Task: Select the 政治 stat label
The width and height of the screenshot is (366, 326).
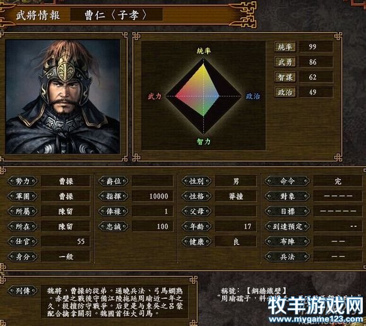Action: 285,92
